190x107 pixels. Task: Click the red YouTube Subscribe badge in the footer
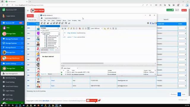[92, 100]
